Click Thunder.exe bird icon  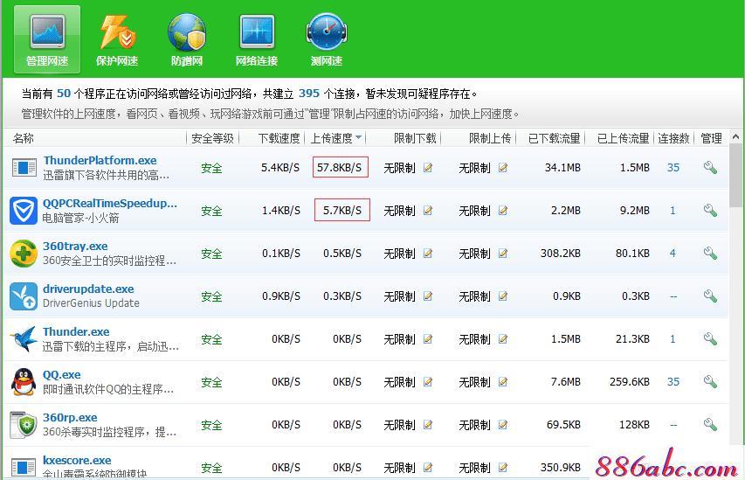[x=24, y=338]
